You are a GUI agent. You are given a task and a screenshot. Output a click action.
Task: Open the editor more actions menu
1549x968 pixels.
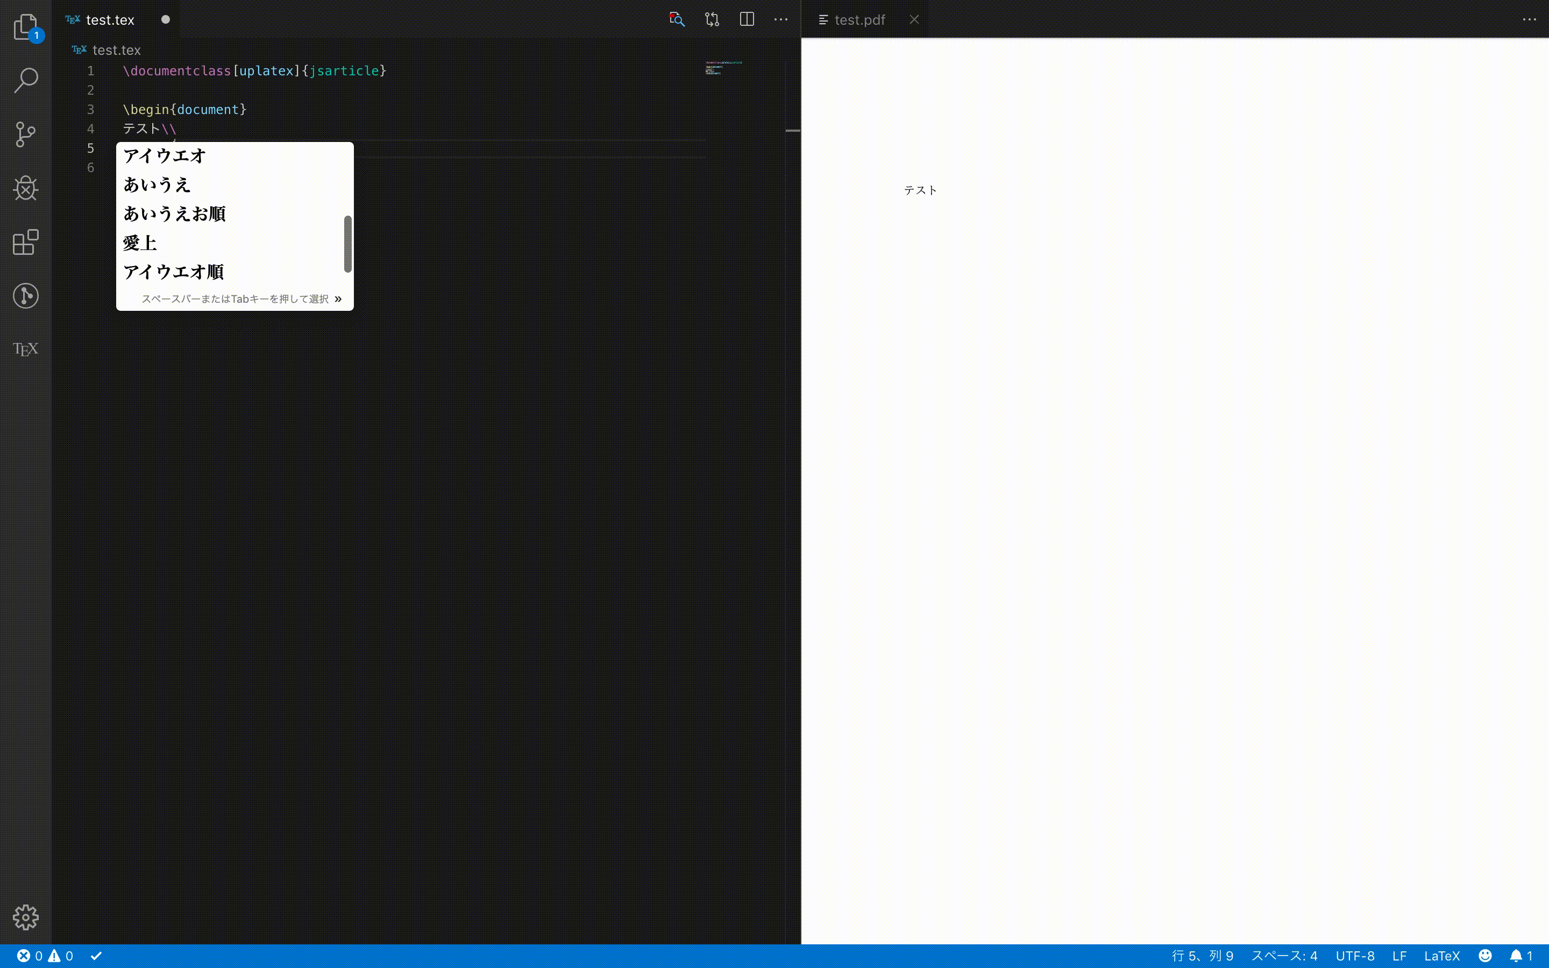click(x=781, y=19)
